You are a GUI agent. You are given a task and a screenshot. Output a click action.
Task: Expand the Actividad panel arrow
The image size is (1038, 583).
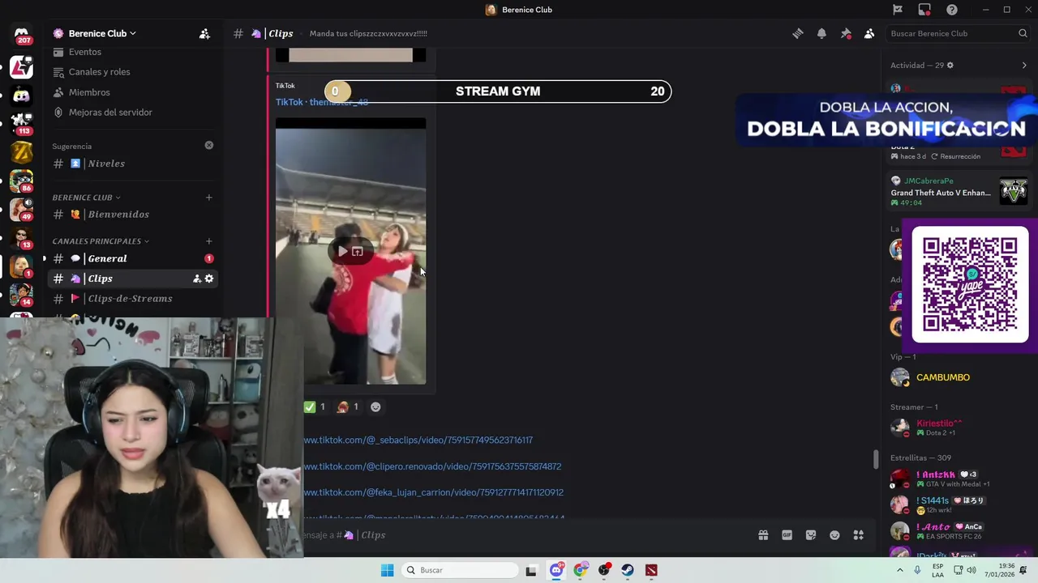pos(1024,66)
